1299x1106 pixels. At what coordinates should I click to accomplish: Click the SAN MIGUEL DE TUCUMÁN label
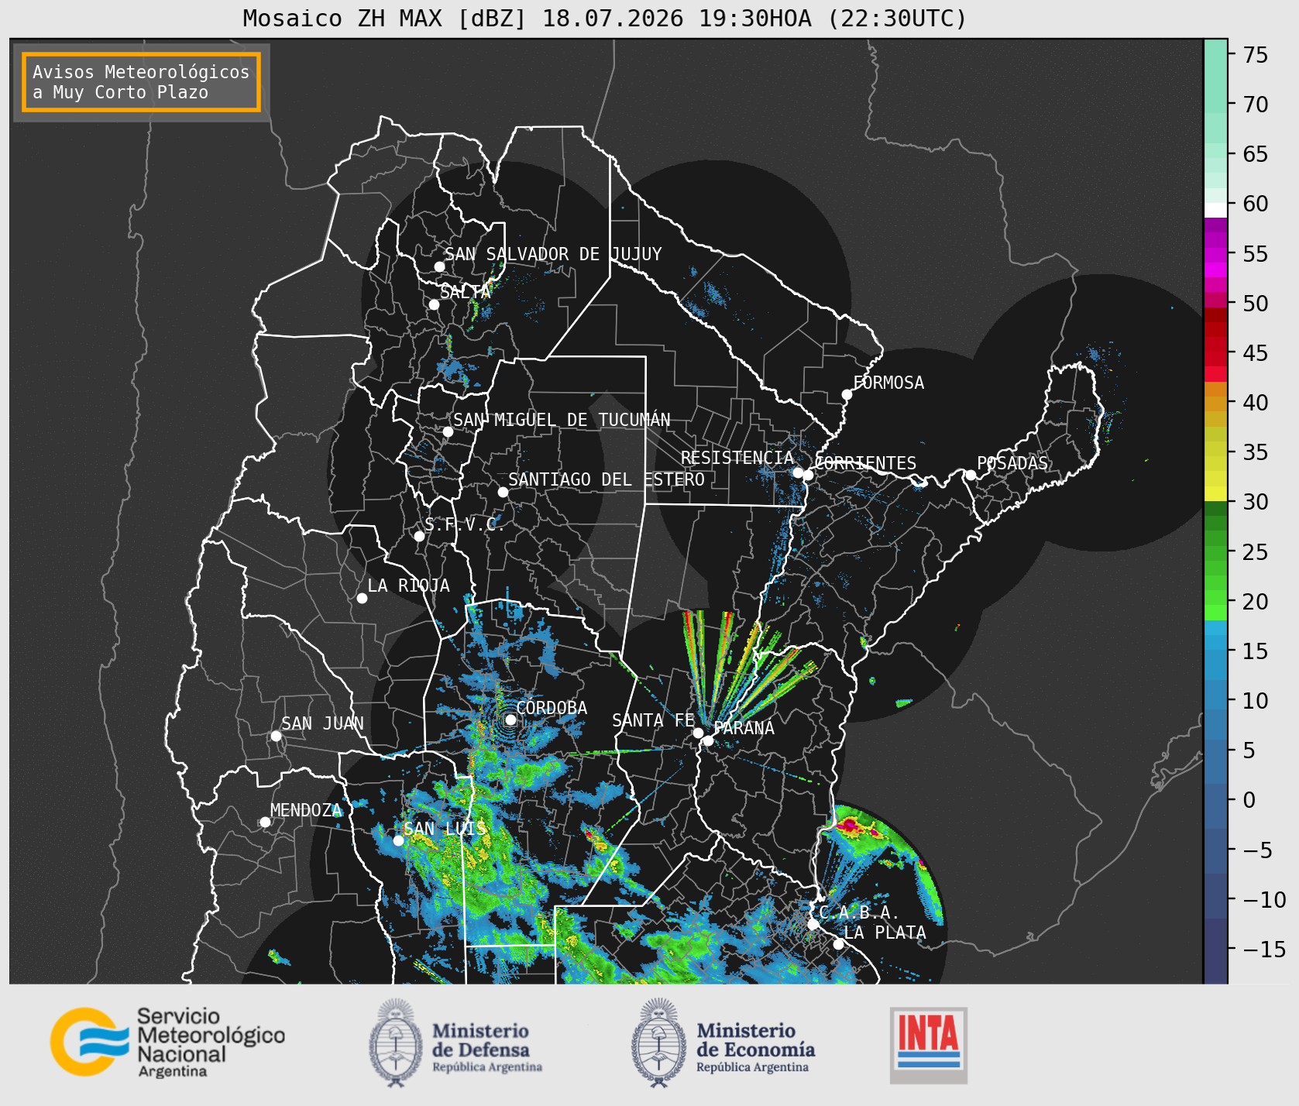pyautogui.click(x=562, y=420)
